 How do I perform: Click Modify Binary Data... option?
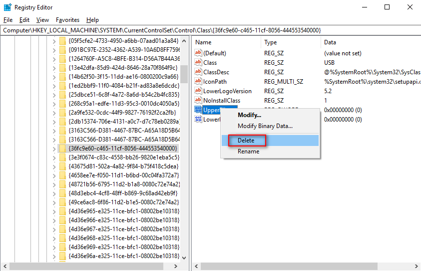click(x=265, y=126)
